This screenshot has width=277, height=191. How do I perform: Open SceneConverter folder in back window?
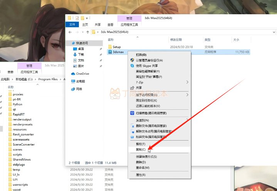coord(24,144)
